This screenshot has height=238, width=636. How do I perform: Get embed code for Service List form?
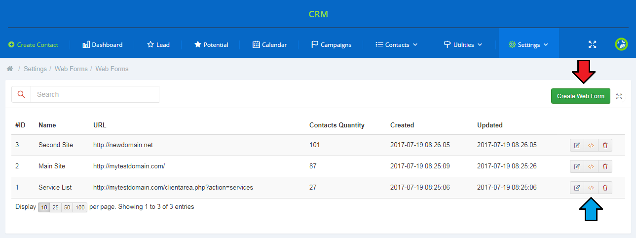point(591,188)
